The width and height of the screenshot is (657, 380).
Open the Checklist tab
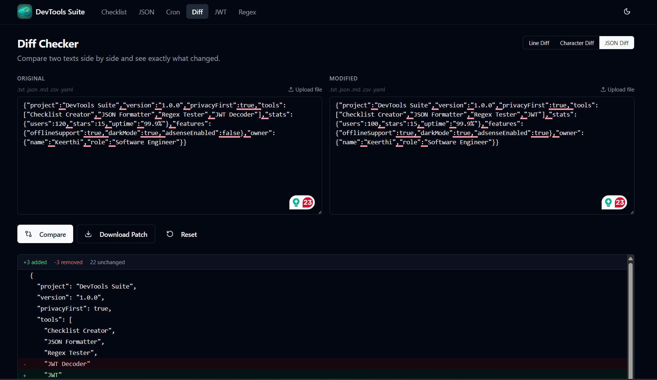[114, 12]
